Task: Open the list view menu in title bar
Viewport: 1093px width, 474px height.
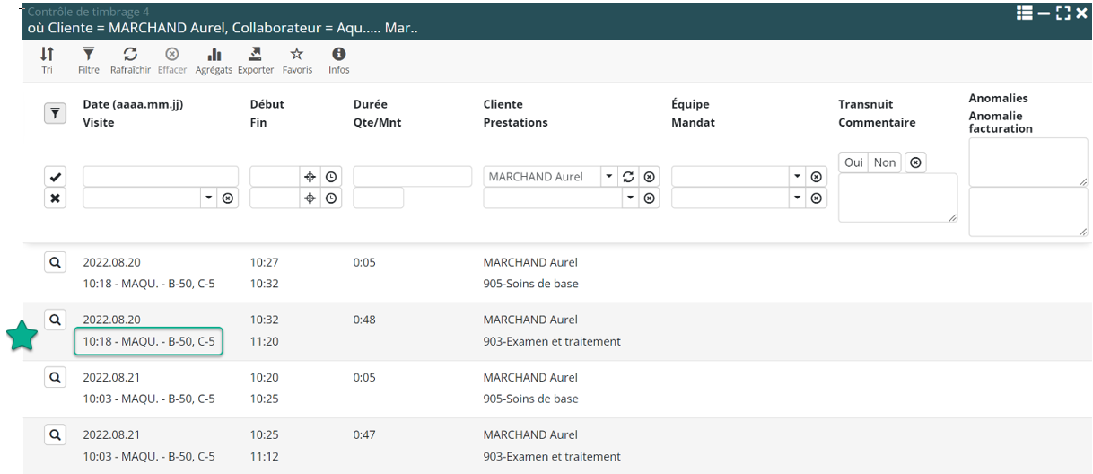Action: tap(1024, 13)
